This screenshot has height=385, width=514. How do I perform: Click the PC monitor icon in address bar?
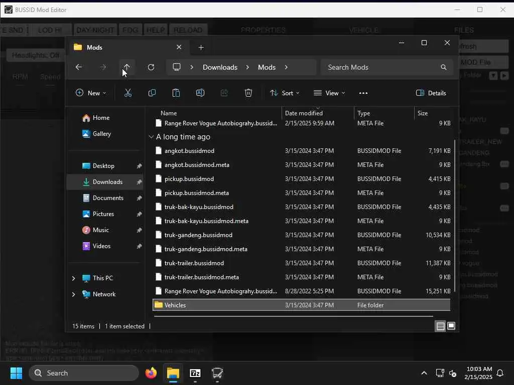tap(177, 67)
